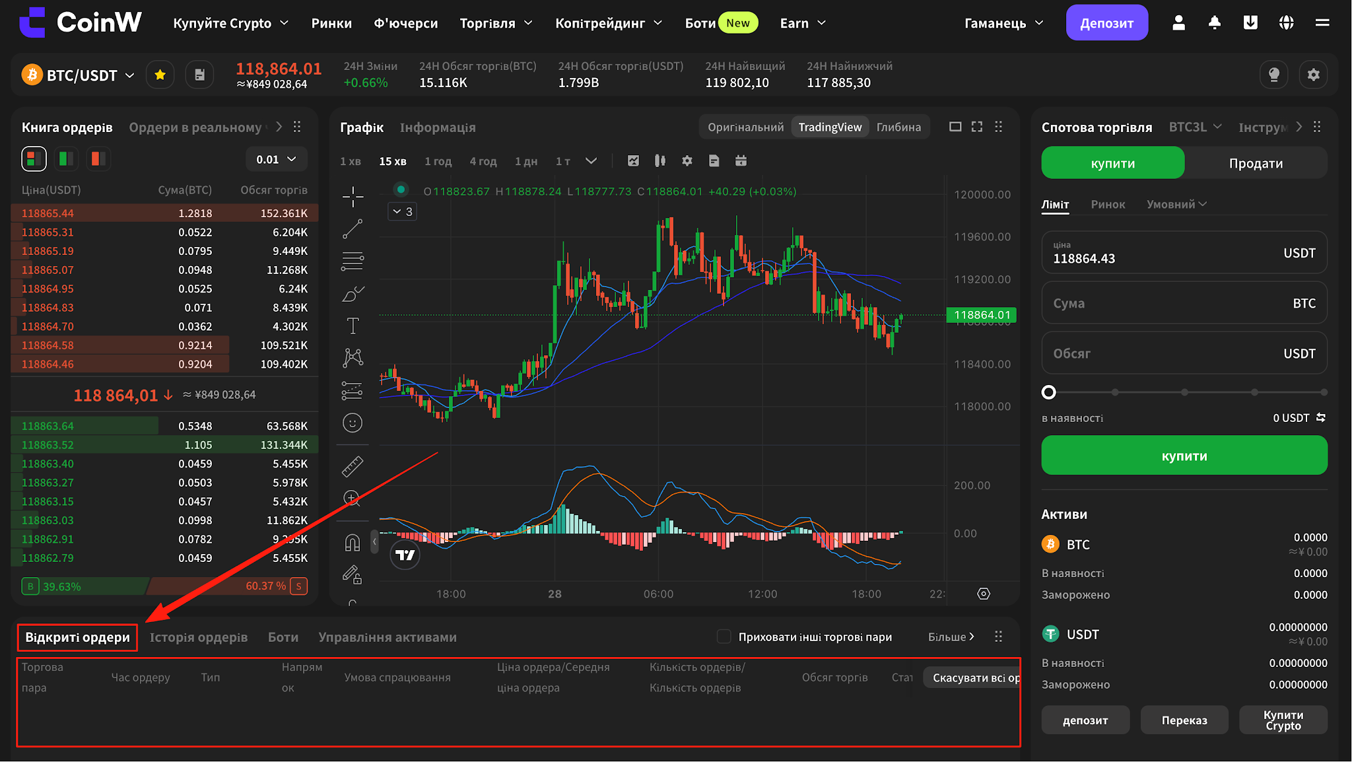Click the Переказ button in assets
The width and height of the screenshot is (1352, 762).
coord(1184,720)
